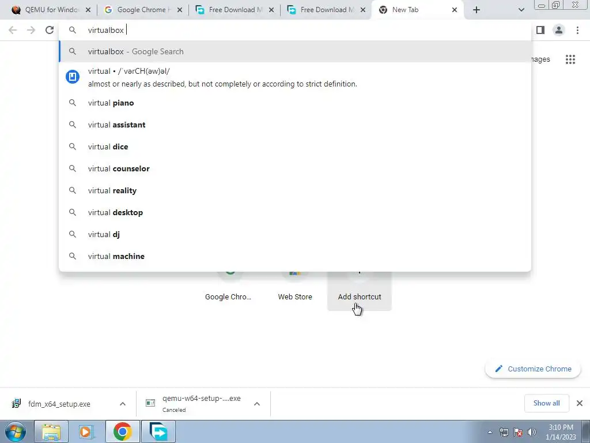Open the Chrome profile avatar menu
Viewport: 590px width, 443px height.
click(x=559, y=30)
